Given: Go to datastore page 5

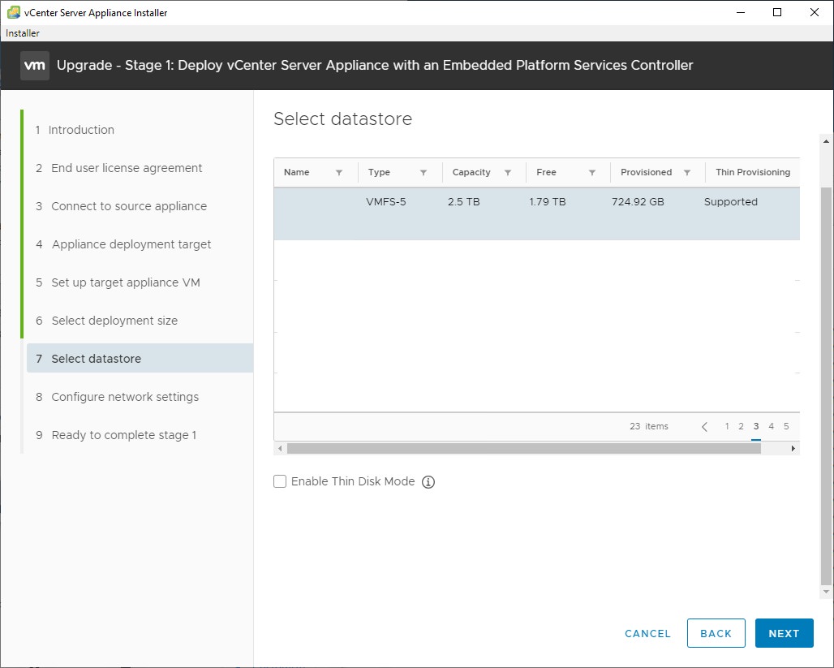Looking at the screenshot, I should click(x=786, y=426).
